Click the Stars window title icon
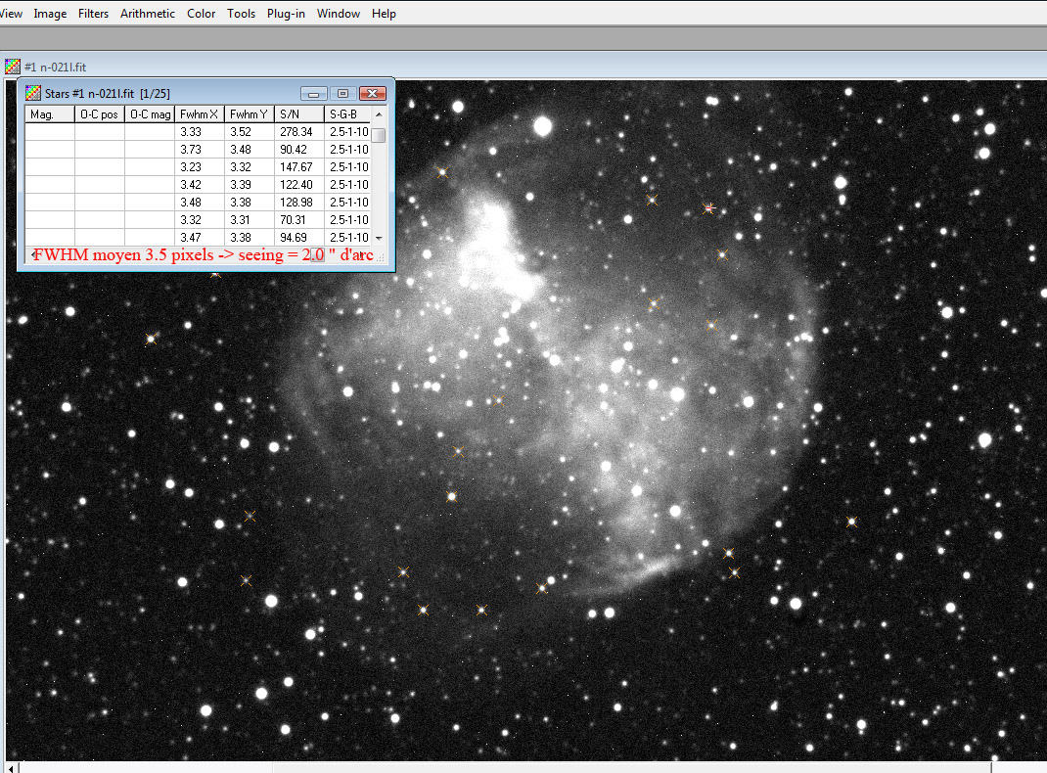 point(32,94)
